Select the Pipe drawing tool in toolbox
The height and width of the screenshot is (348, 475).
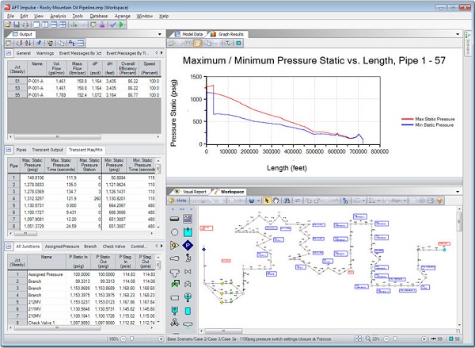[x=174, y=219]
